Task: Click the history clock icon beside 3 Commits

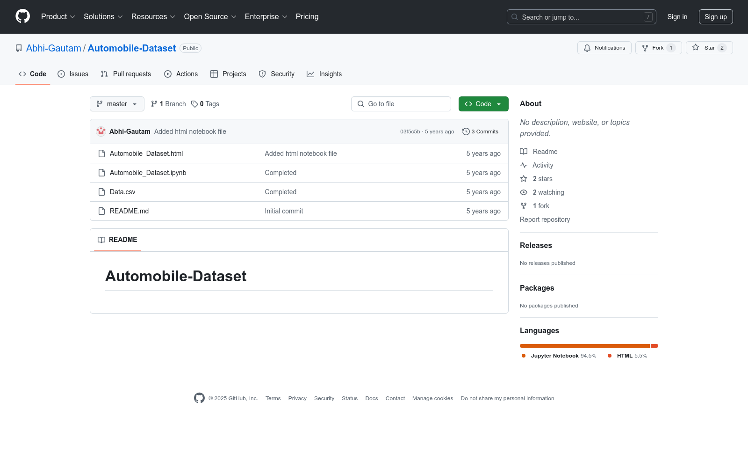Action: tap(466, 132)
